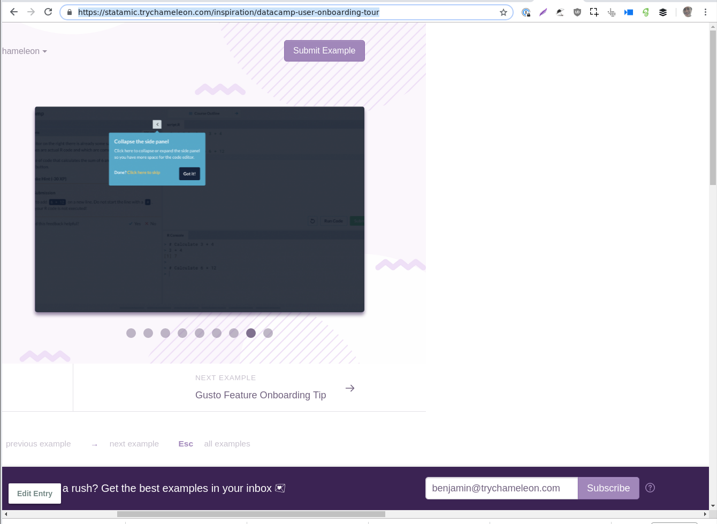Select the active eighth carousel dot

click(x=251, y=333)
